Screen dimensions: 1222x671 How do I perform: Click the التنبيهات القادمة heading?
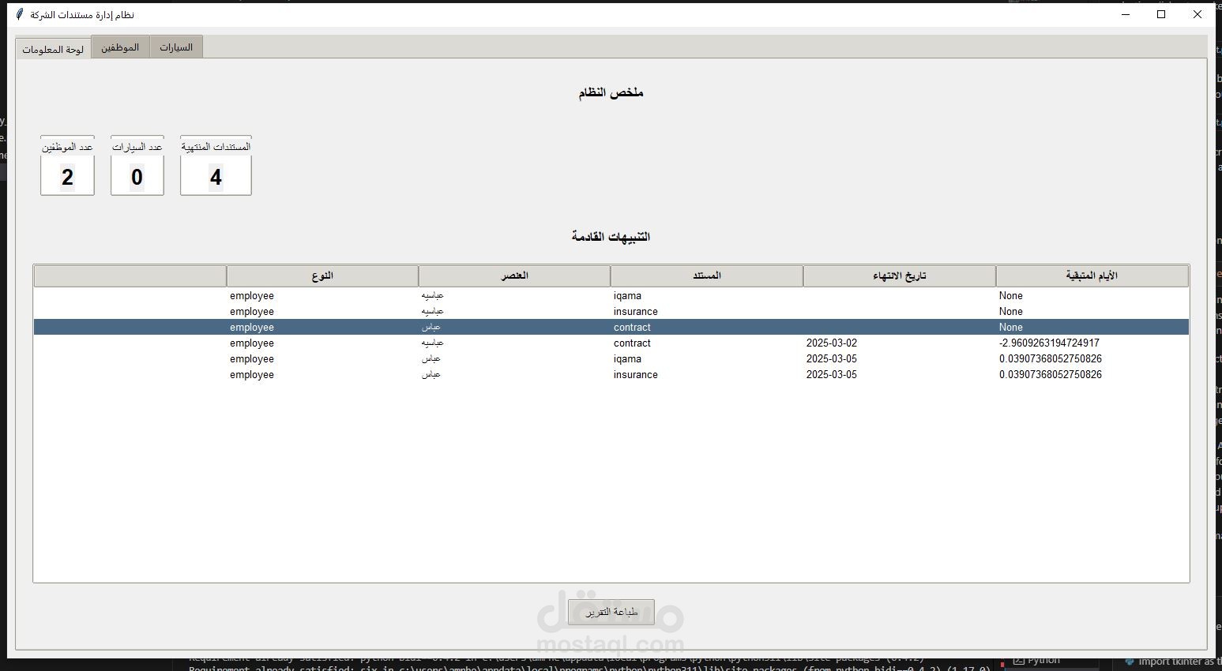tap(611, 236)
